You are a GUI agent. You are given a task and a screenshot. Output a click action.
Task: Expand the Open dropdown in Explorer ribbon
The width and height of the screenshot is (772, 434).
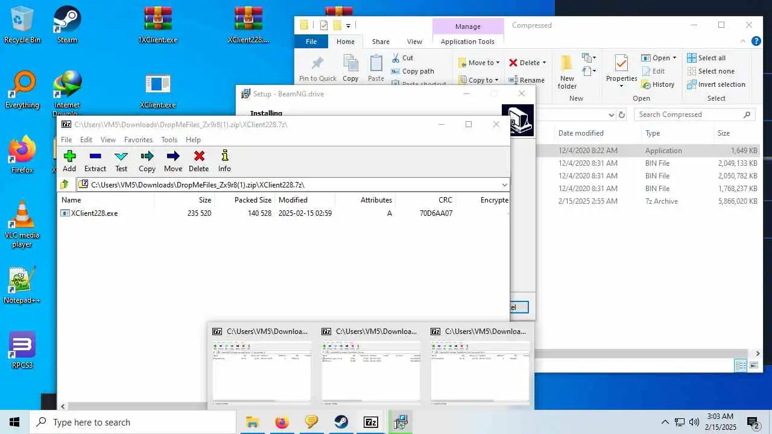pyautogui.click(x=674, y=58)
